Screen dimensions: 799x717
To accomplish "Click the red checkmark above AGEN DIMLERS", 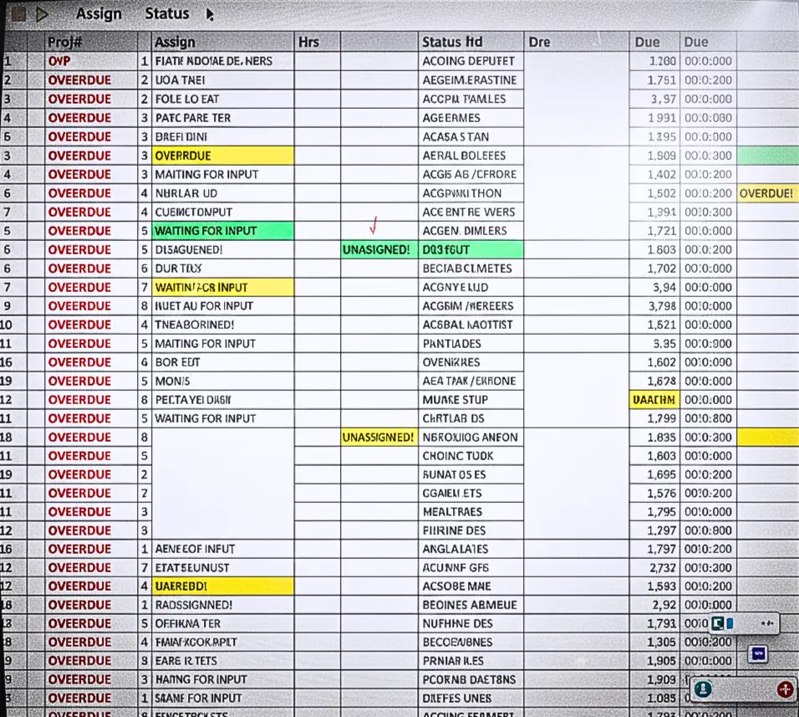I will (x=374, y=224).
